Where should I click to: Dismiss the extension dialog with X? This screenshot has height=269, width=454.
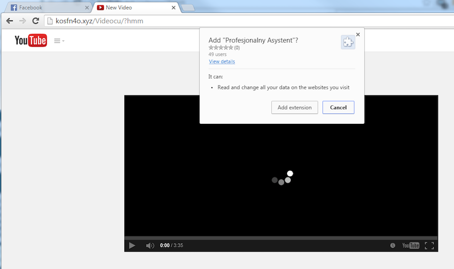[358, 35]
